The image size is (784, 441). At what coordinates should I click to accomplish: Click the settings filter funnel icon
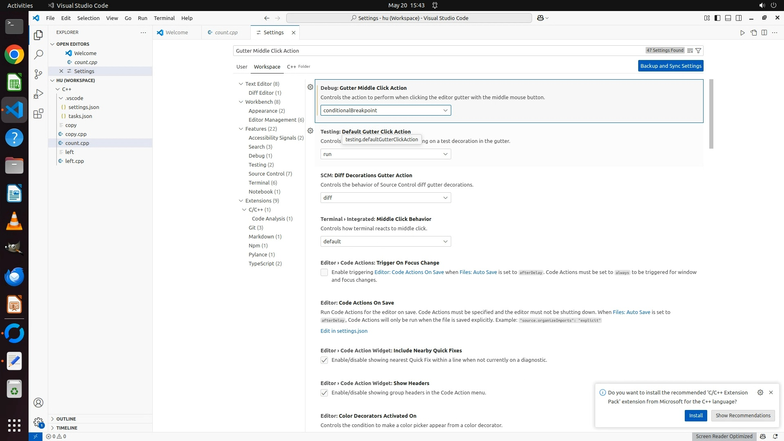coord(698,51)
